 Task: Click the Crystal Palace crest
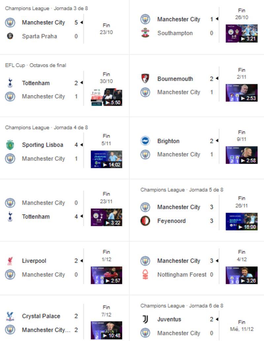click(x=10, y=316)
